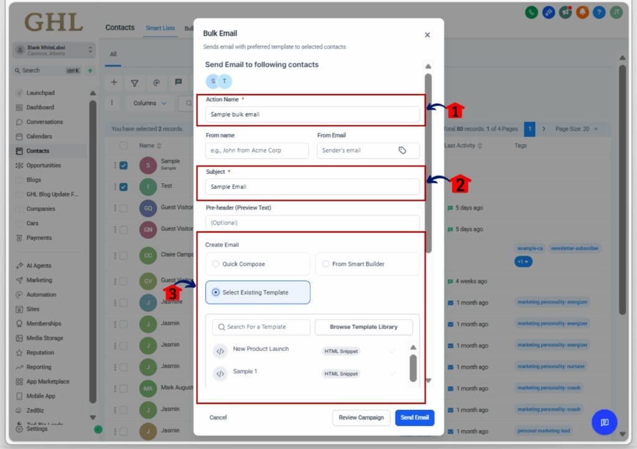Uncheck the Sample contact row checkbox
This screenshot has height=449, width=637.
(x=124, y=165)
